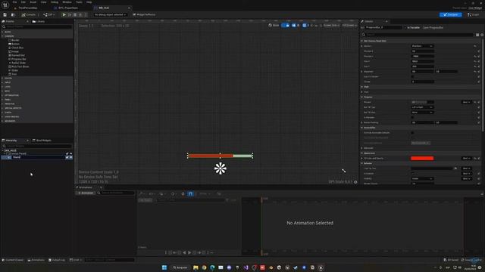Open the Asset menu
The image size is (485, 272).
click(x=33, y=2)
